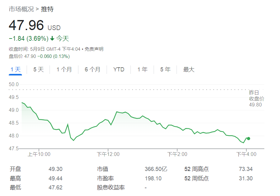Viewport: 280px width, 196px height.
Task: Click the 市值 value 366.50亿
Action: pos(156,169)
